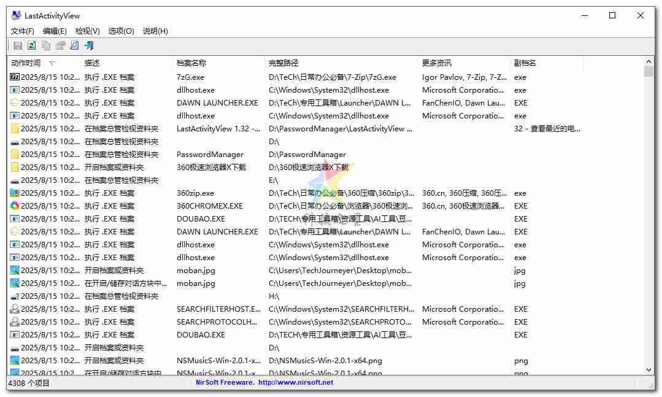
Task: Open the 选项(O) menu
Action: [120, 31]
